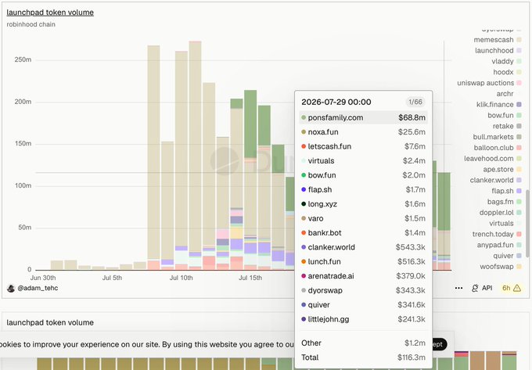Screen dimensions: 532x370
Task: Click the balloon.club legend color swatch
Action: click(x=519, y=148)
